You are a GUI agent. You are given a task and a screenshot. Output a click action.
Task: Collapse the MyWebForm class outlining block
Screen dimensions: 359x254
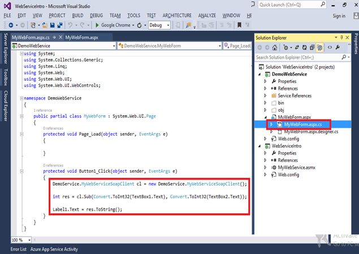tap(21, 116)
